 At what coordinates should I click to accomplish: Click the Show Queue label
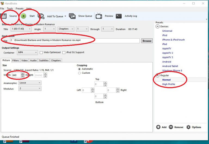[85, 16]
